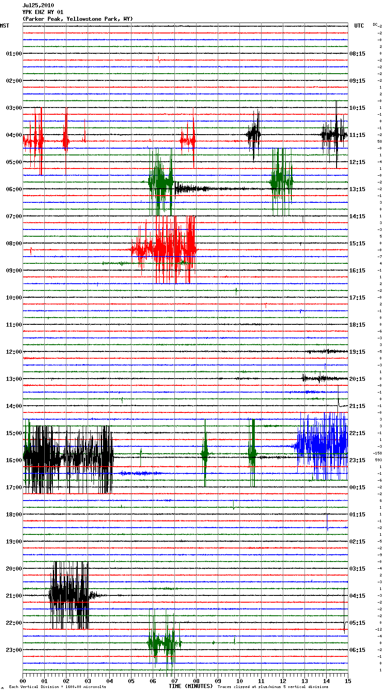The image size is (384, 693).
Task: Click the MST time label '18:00'
Action: (x=14, y=515)
